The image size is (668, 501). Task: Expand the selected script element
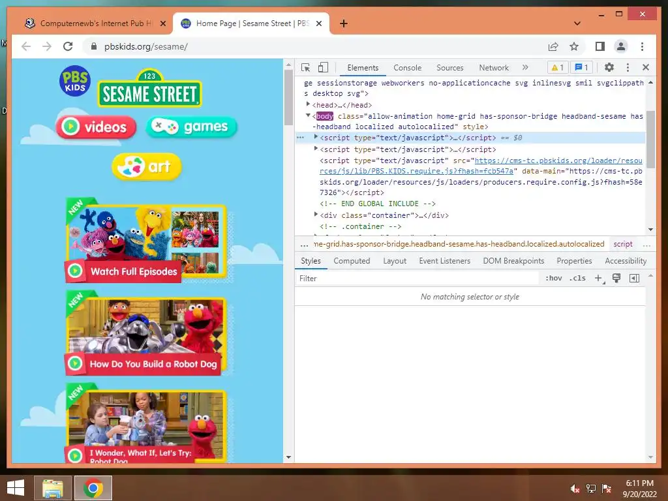(x=316, y=137)
